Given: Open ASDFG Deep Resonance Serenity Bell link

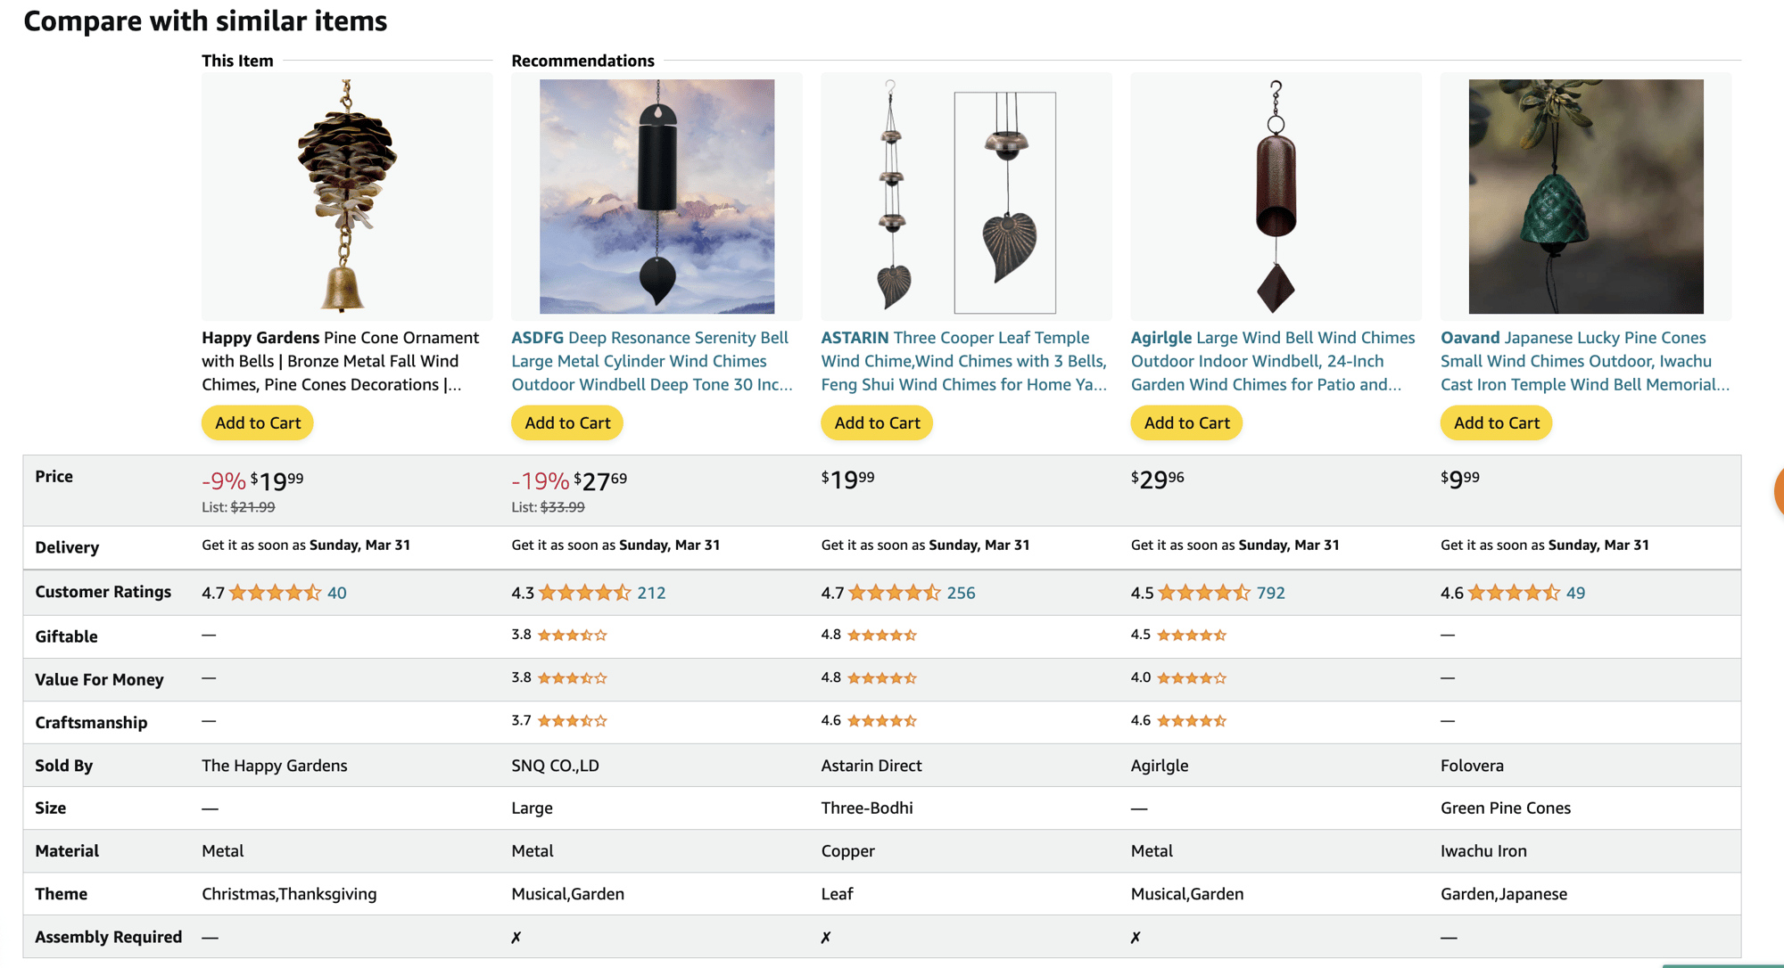Looking at the screenshot, I should click(x=652, y=361).
